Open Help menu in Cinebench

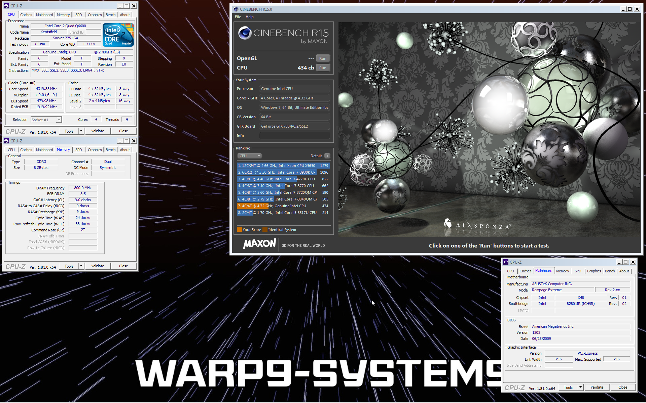[249, 17]
